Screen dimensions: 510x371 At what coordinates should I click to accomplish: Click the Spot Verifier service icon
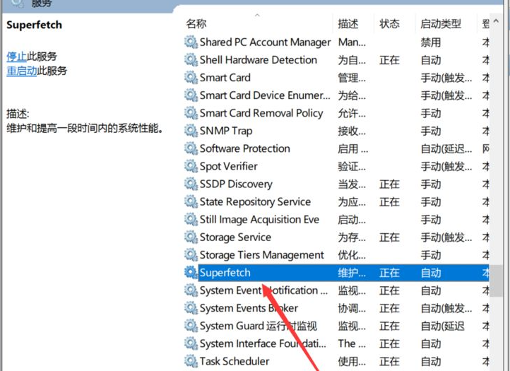tap(191, 166)
